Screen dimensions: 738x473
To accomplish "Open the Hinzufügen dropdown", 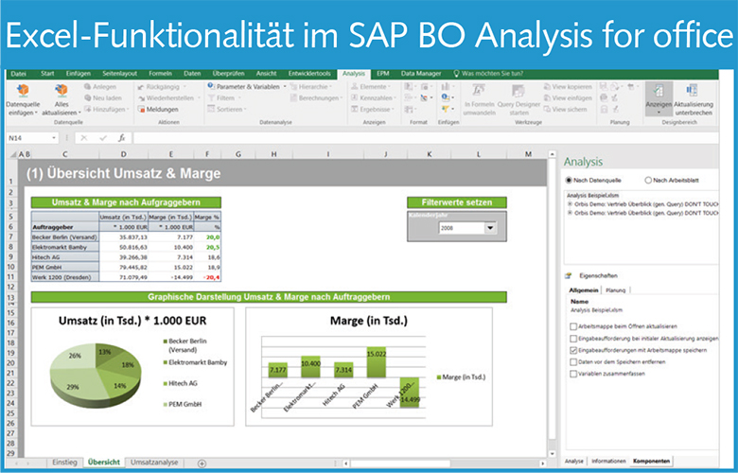I will 129,109.
